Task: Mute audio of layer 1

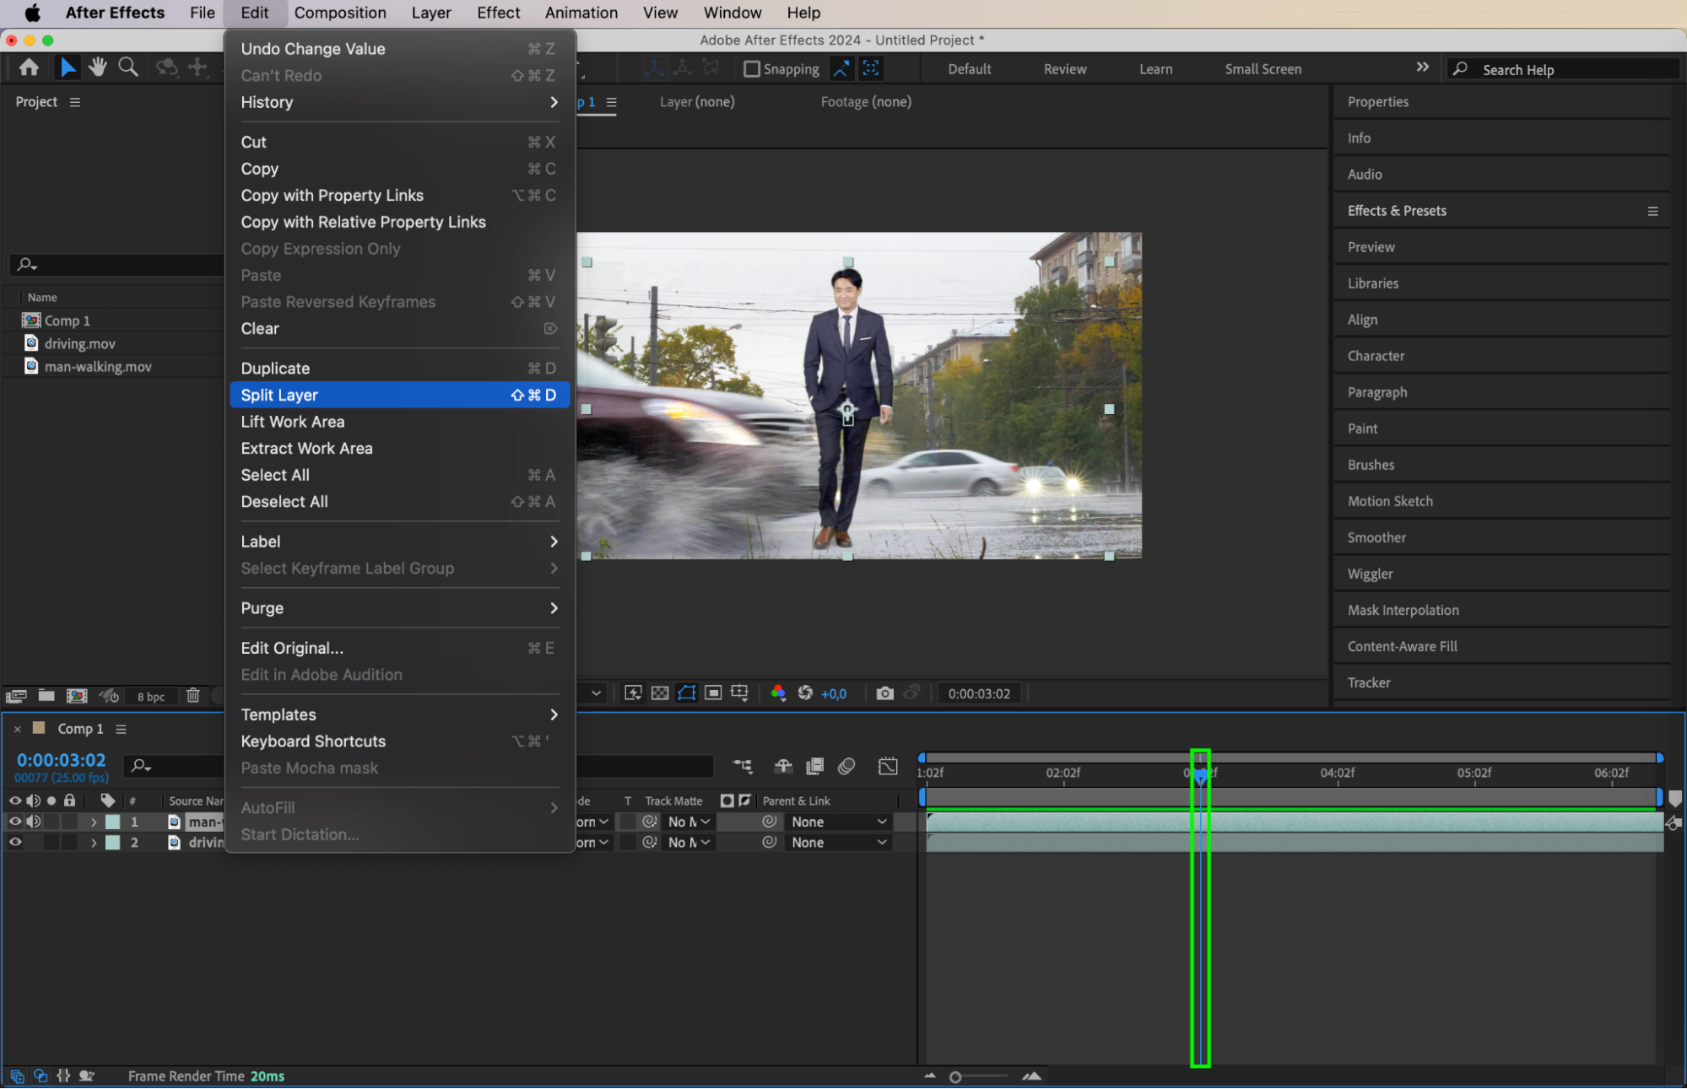Action: point(33,822)
